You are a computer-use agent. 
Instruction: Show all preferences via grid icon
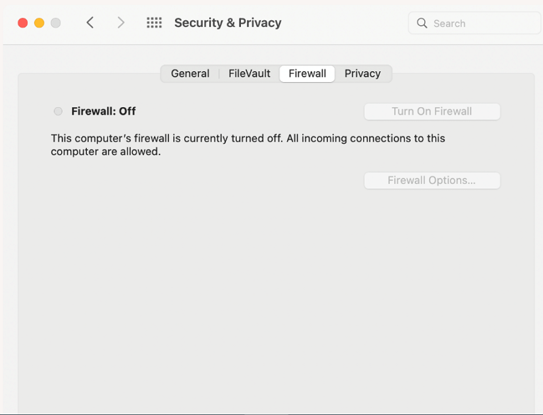click(x=154, y=22)
